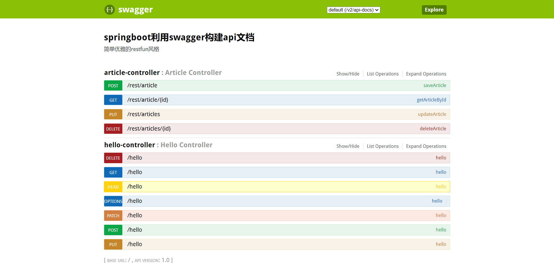Expand the /hello path in HEAD row
The height and width of the screenshot is (266, 554).
[135, 186]
